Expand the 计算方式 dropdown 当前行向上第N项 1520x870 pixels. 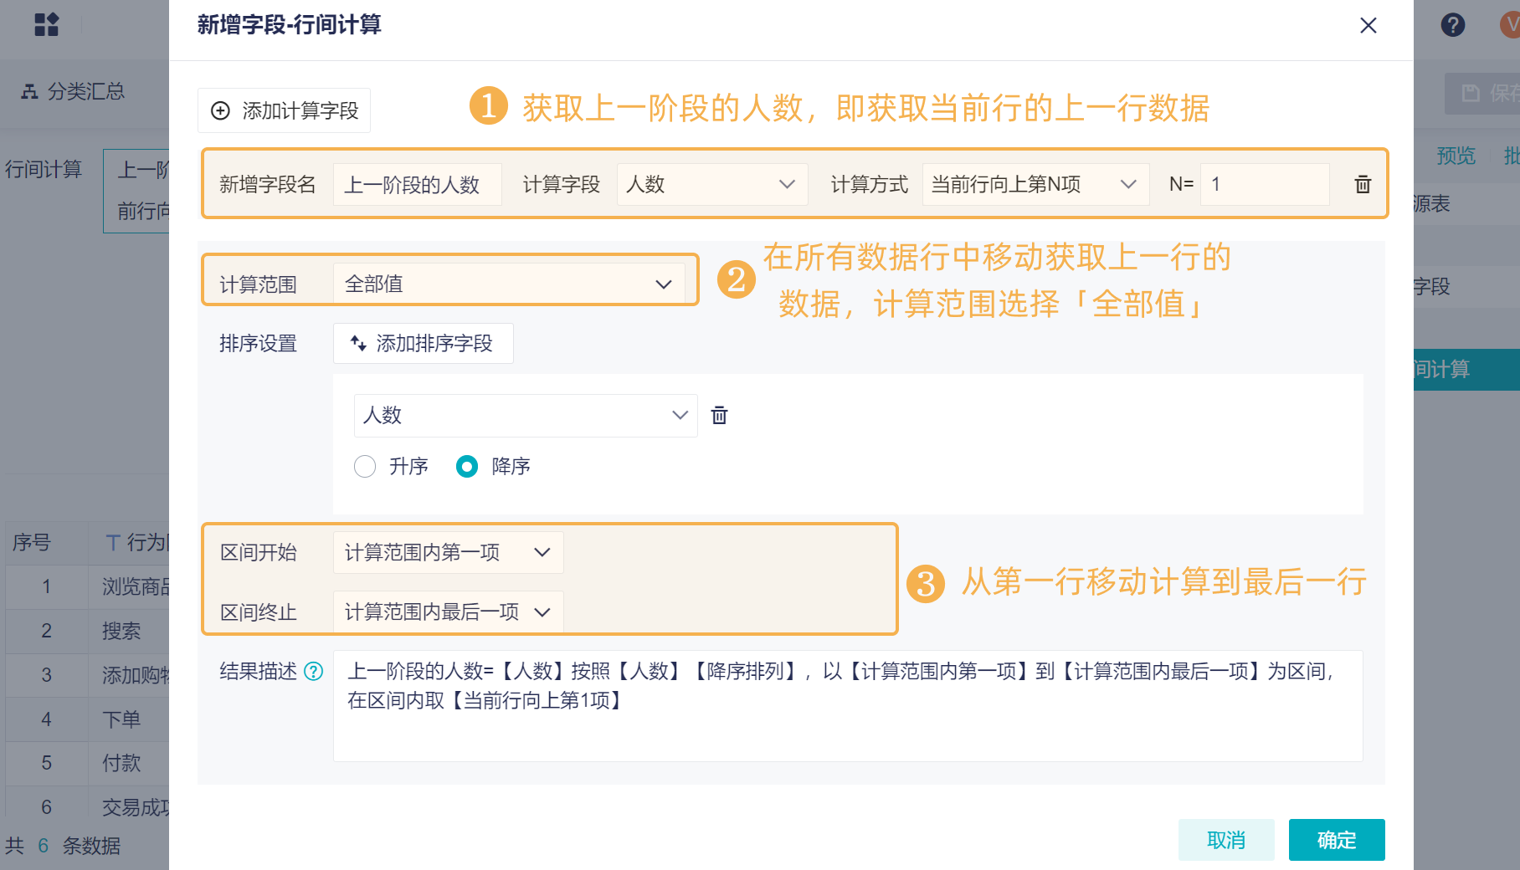(x=1035, y=184)
